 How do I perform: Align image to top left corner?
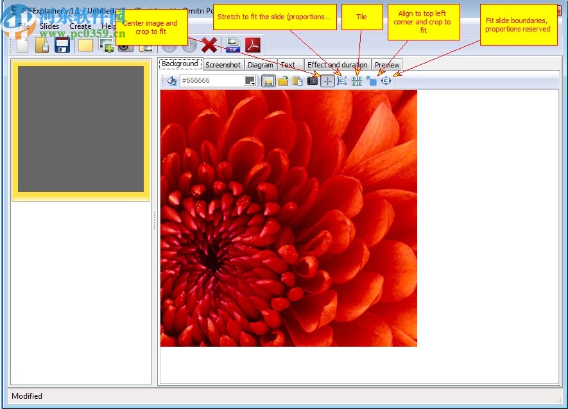pos(372,81)
